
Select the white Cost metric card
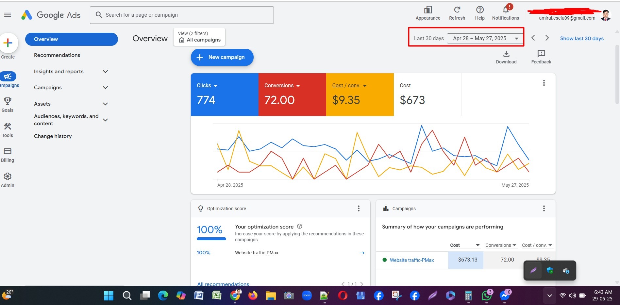pyautogui.click(x=427, y=94)
